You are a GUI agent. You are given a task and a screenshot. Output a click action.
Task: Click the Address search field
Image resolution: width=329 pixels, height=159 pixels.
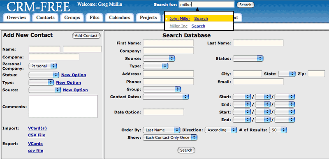[x=168, y=74]
